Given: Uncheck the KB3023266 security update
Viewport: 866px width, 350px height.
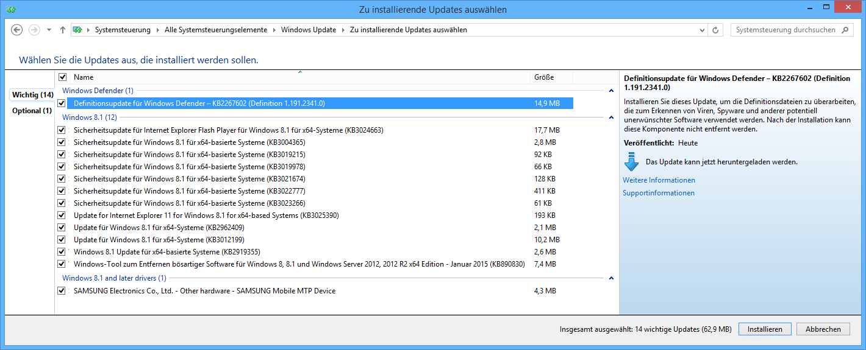Looking at the screenshot, I should (x=62, y=203).
